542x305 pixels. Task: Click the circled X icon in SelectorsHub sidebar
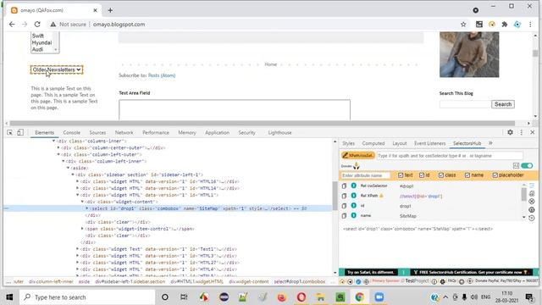(x=532, y=202)
